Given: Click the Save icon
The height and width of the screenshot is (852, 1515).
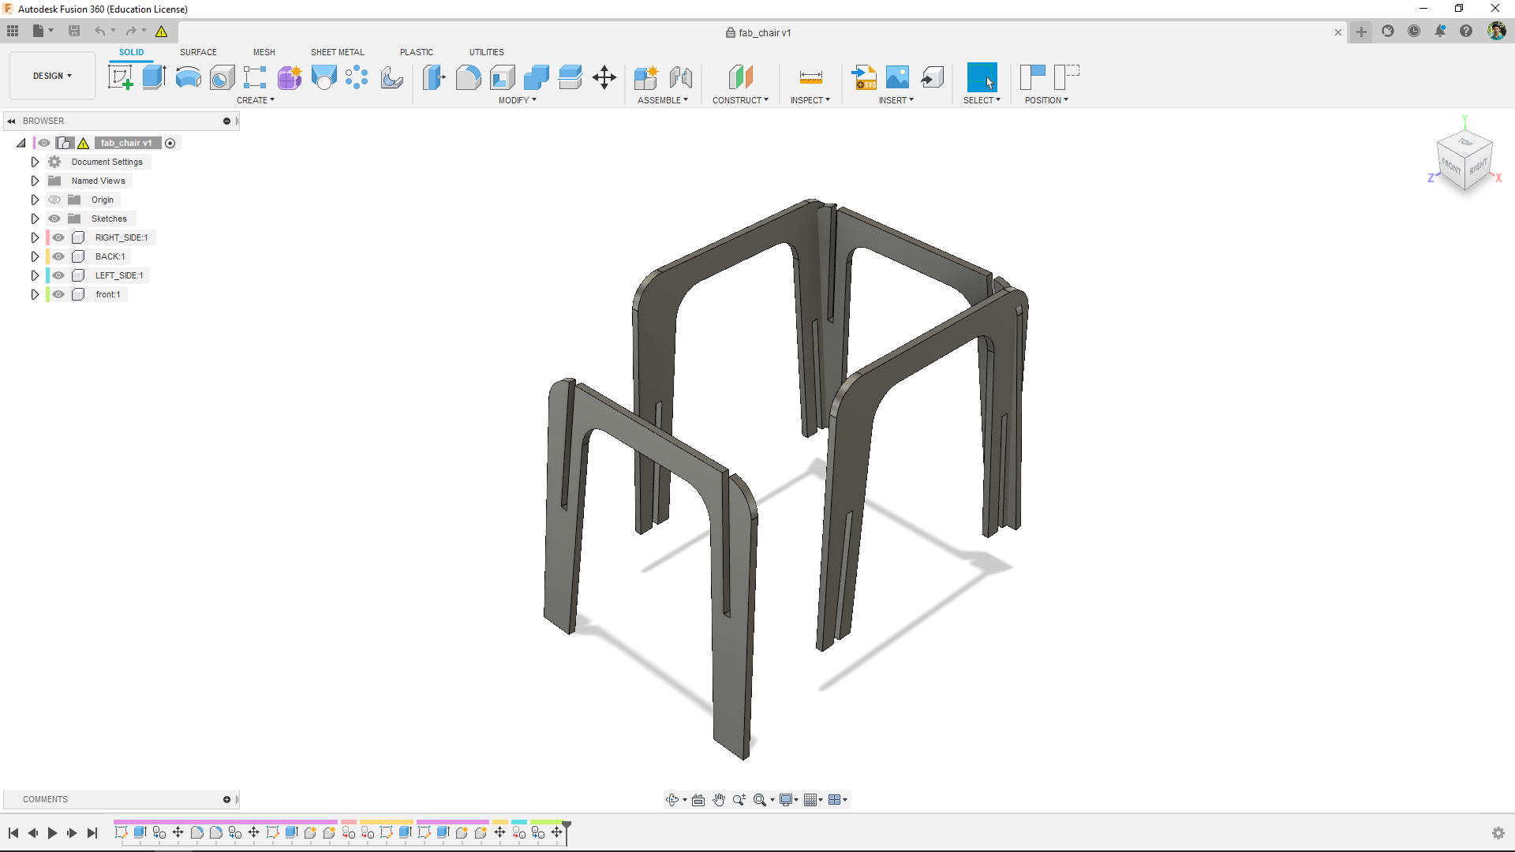Looking at the screenshot, I should click(74, 31).
